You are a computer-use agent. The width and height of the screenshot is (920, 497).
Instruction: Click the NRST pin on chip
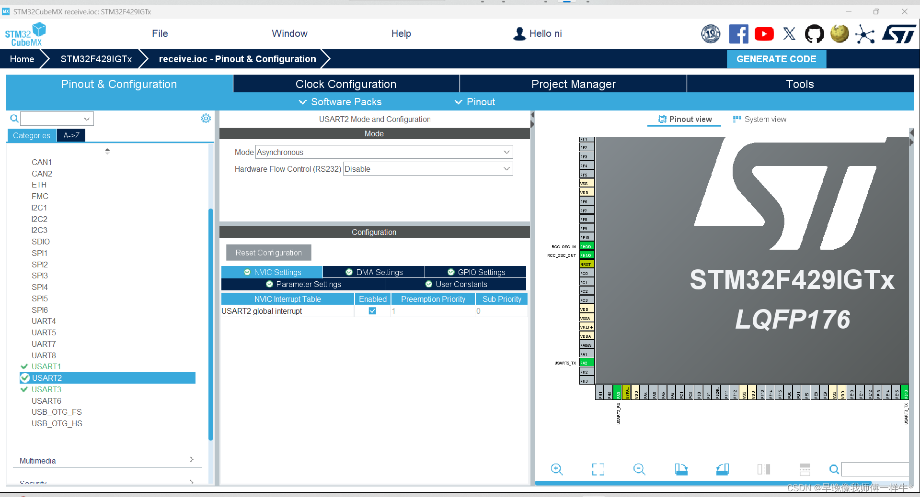[x=587, y=264]
